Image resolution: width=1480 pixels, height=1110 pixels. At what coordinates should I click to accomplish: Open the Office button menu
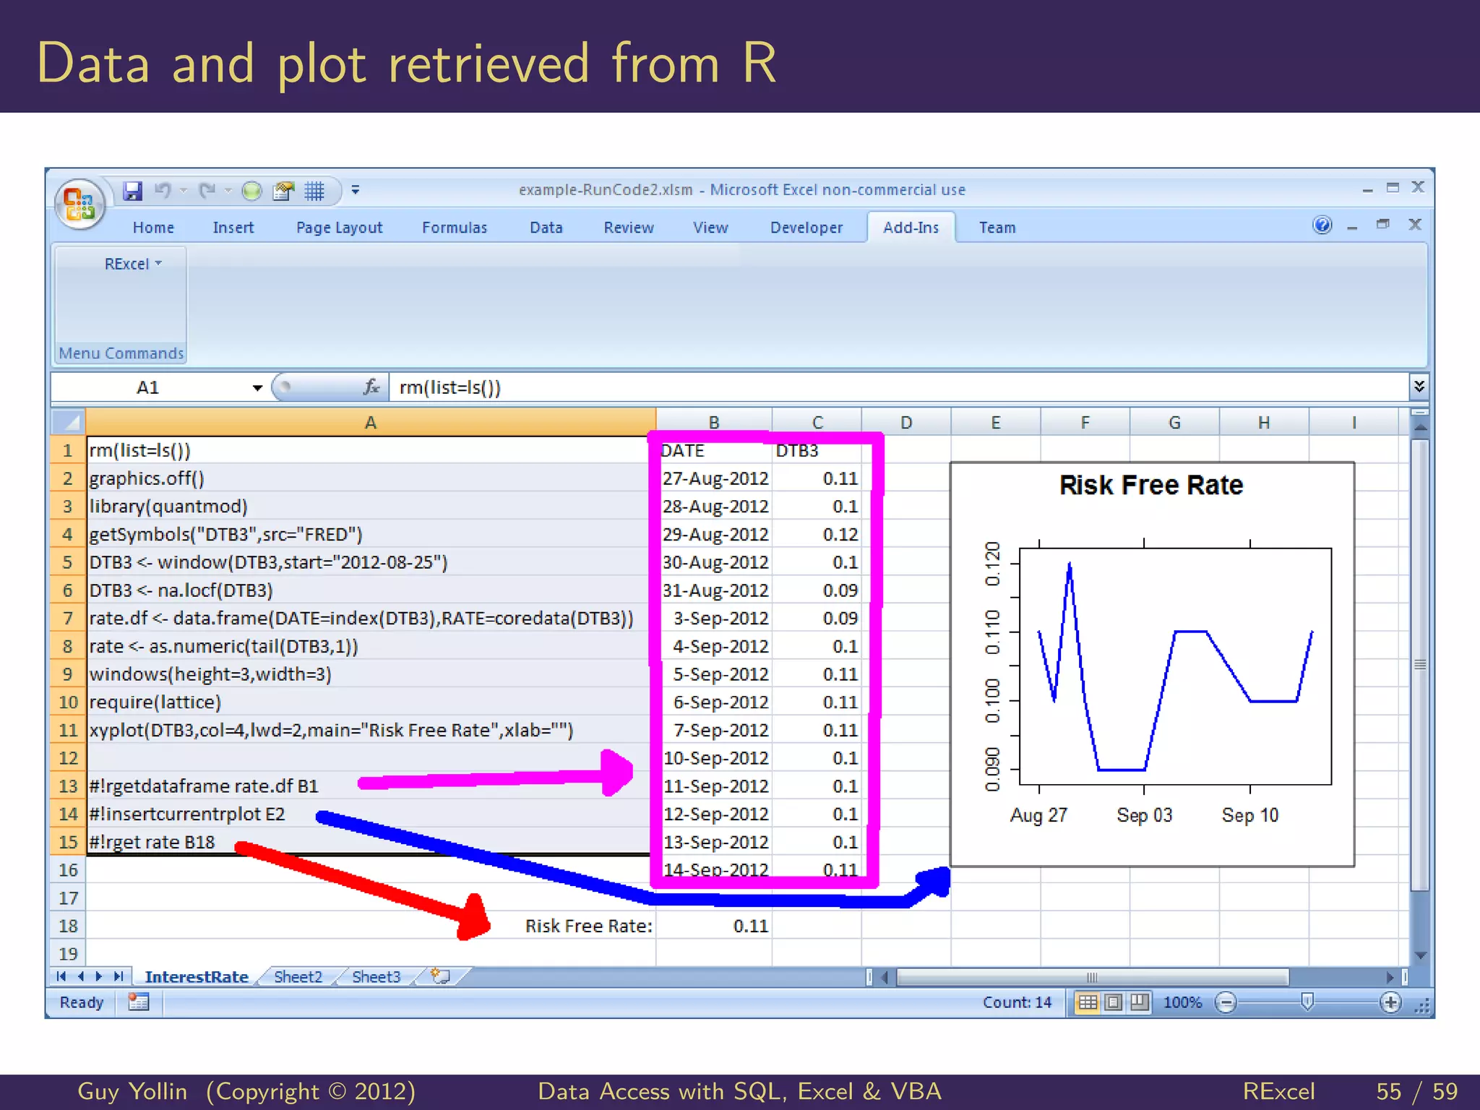coord(79,203)
